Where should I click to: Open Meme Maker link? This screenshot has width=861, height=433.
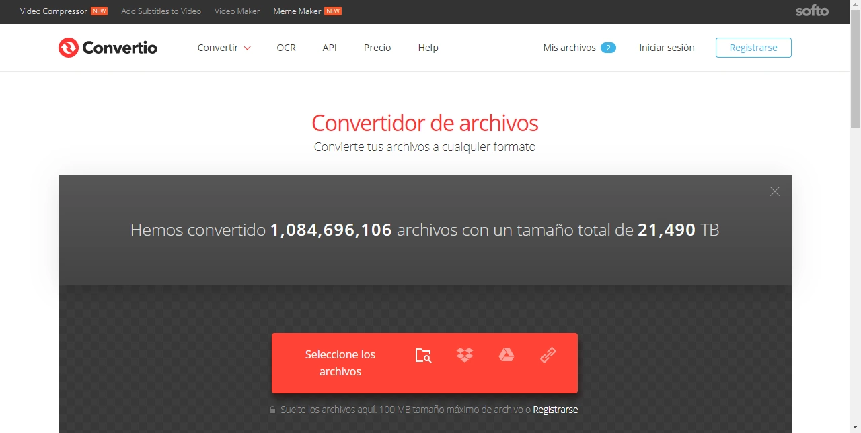pyautogui.click(x=307, y=11)
